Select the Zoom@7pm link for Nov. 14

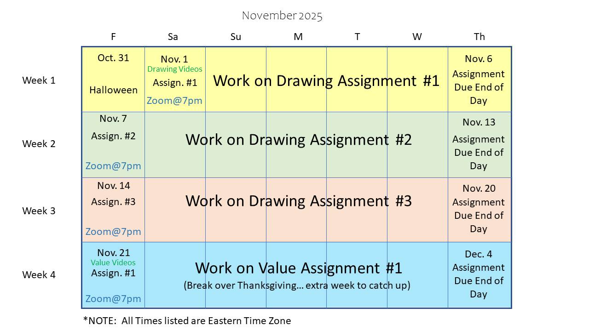[113, 232]
